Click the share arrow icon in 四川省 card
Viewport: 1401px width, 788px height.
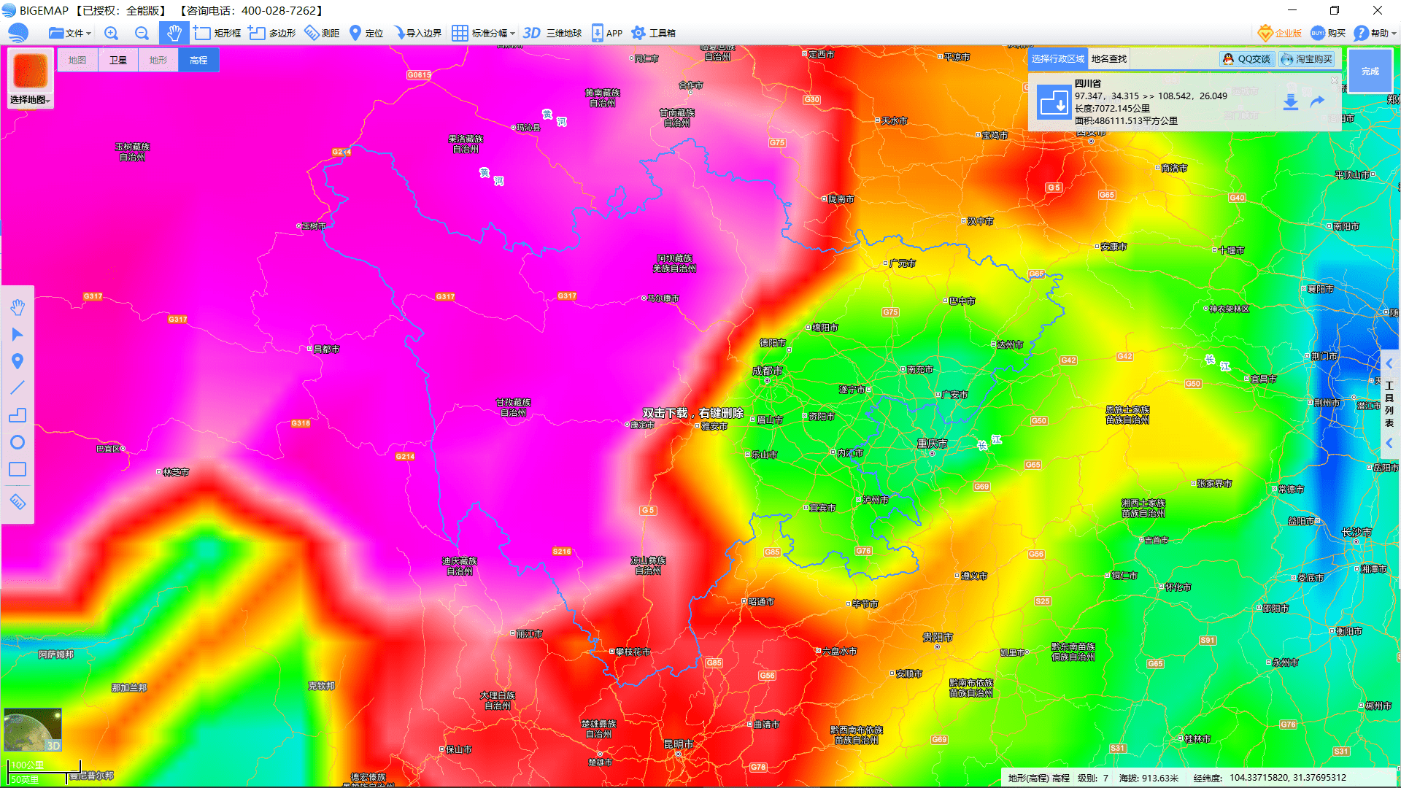click(1317, 101)
